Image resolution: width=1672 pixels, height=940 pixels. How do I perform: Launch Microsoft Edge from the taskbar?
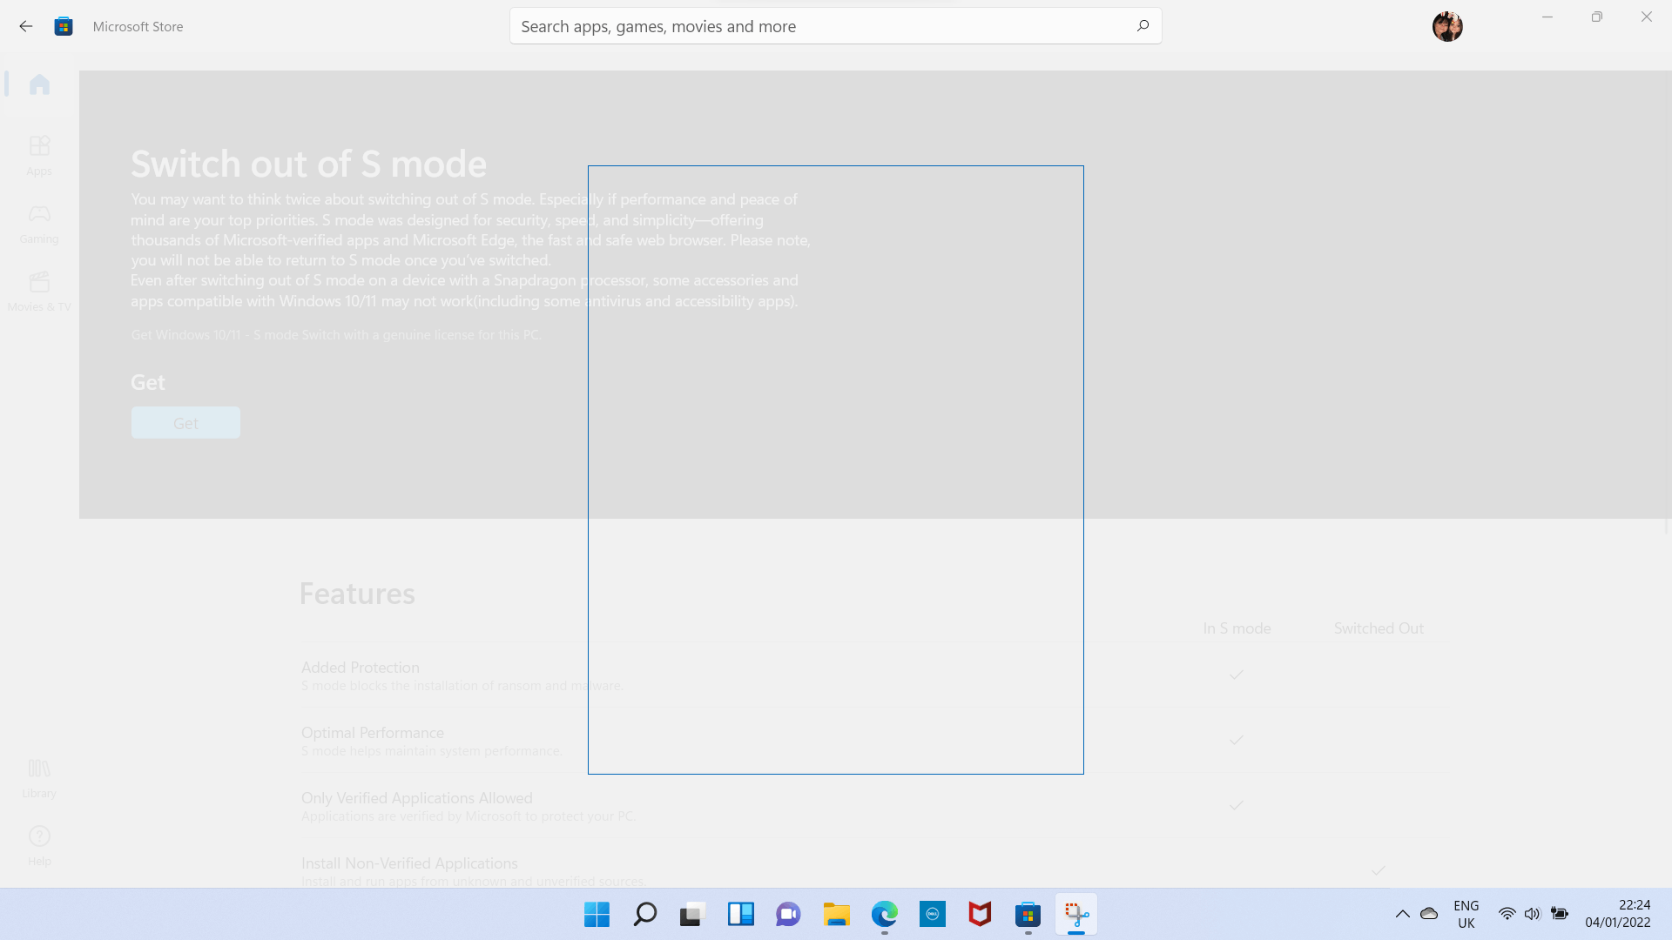tap(884, 914)
